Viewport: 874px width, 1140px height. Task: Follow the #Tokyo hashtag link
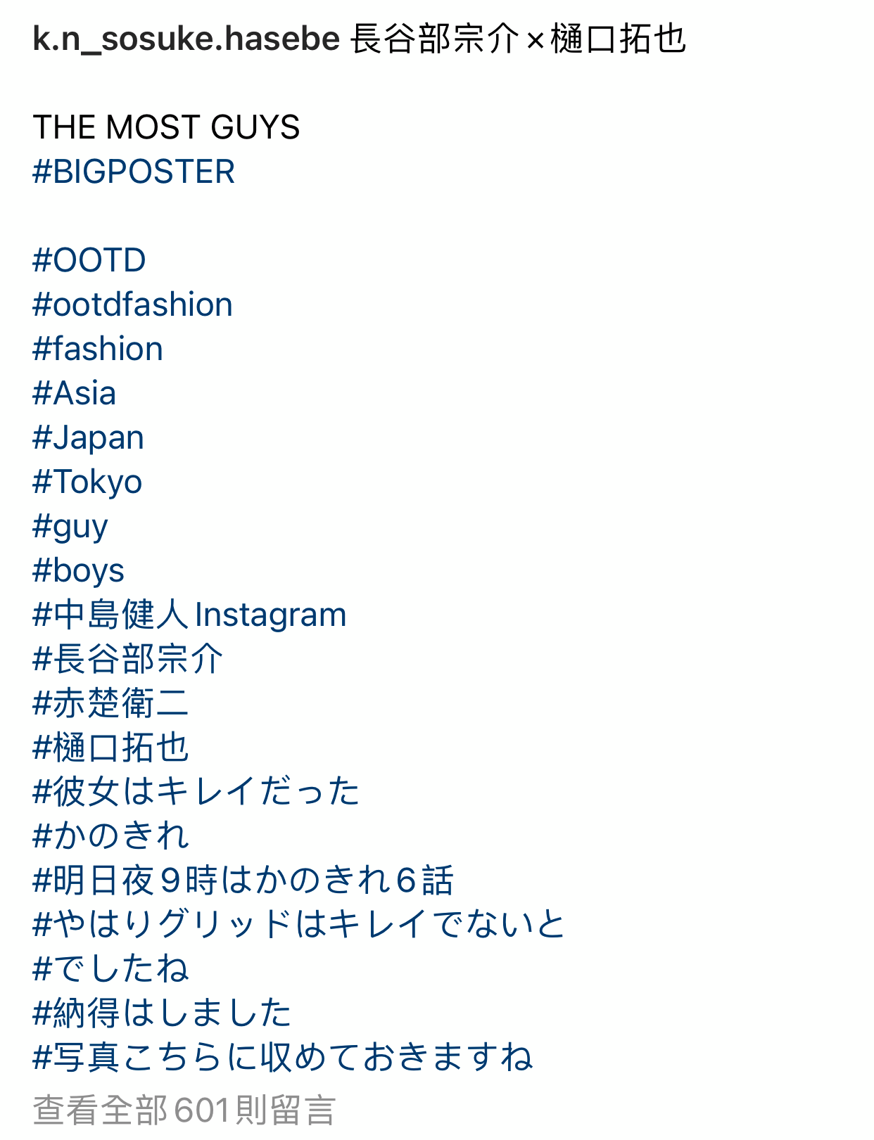tap(87, 482)
